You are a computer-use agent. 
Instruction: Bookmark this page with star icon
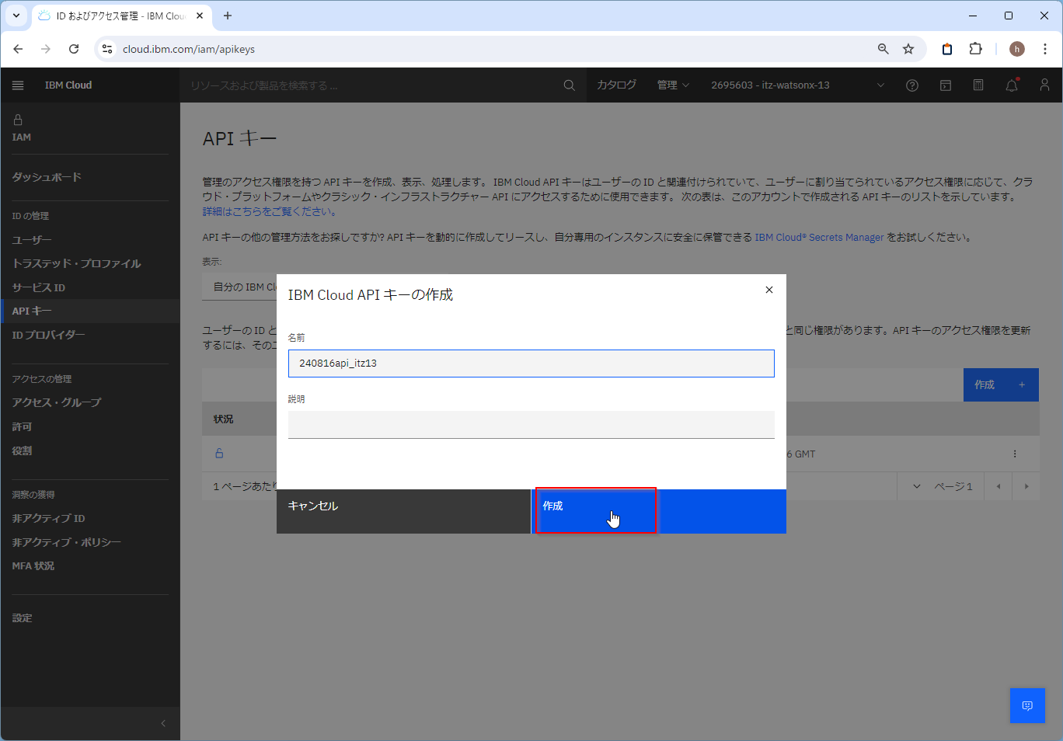pos(908,49)
